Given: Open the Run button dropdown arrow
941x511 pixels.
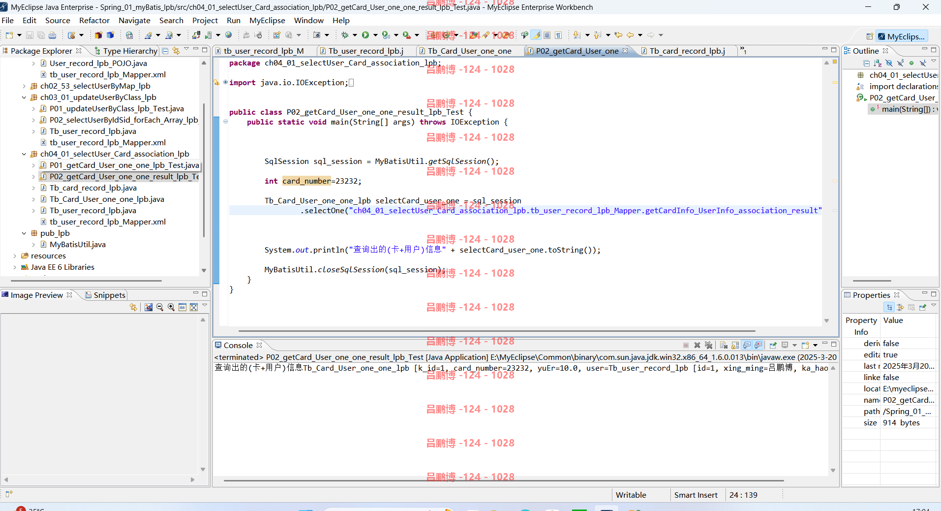Looking at the screenshot, I should tap(375, 35).
